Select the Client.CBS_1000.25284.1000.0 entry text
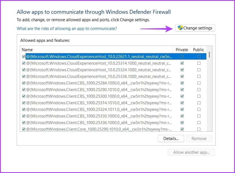Viewport: 235px width, 173px height. pyautogui.click(x=99, y=83)
